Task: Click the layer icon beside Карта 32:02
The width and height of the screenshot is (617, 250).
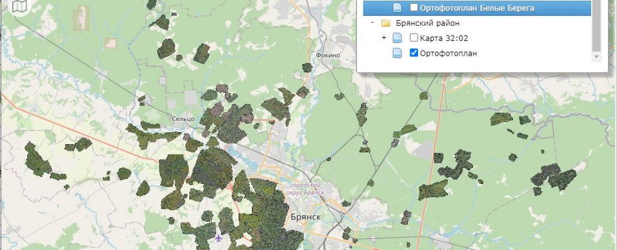Action: coord(397,38)
